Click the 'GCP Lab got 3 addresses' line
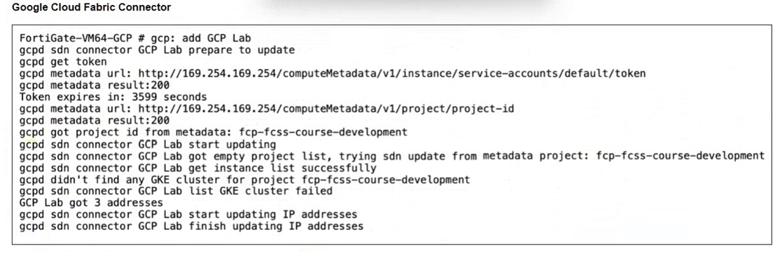The width and height of the screenshot is (778, 253). tap(91, 203)
